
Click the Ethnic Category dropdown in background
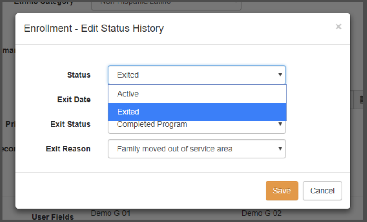[166, 4]
